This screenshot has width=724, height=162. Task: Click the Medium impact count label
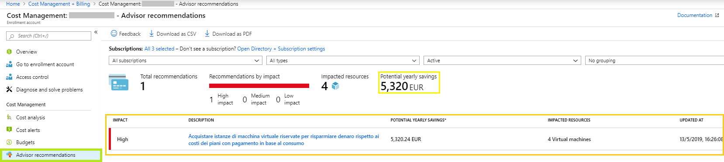256,99
